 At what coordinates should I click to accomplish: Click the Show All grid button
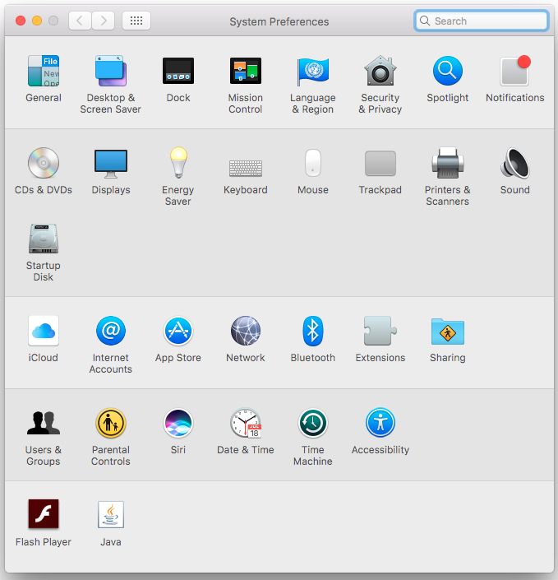coord(136,21)
